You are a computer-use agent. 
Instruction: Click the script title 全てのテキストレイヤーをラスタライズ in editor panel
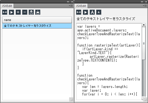click(106, 19)
